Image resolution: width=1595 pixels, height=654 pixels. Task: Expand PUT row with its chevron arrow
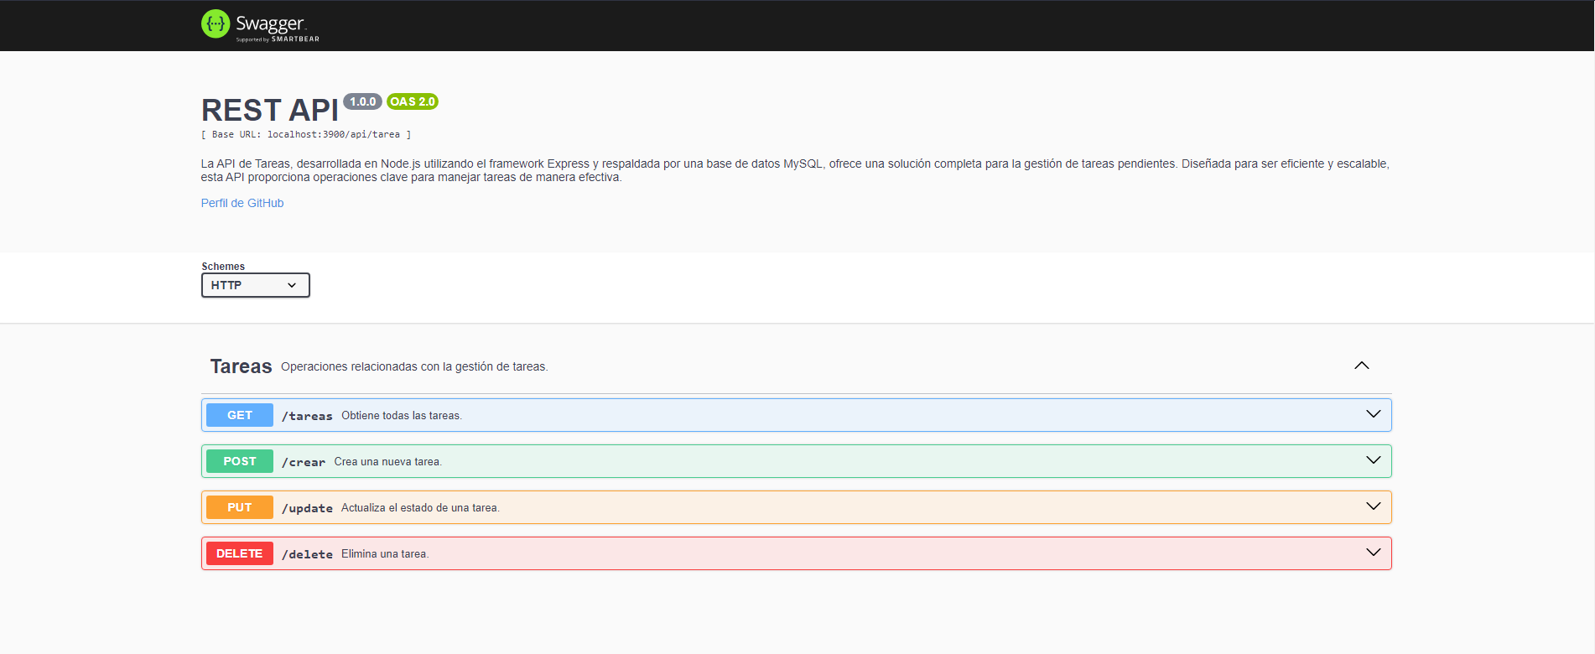click(1373, 506)
